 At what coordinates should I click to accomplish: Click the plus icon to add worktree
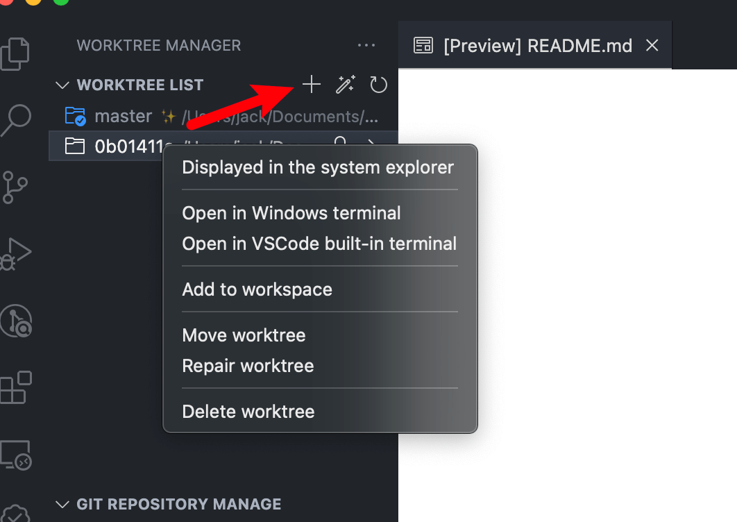[x=311, y=85]
